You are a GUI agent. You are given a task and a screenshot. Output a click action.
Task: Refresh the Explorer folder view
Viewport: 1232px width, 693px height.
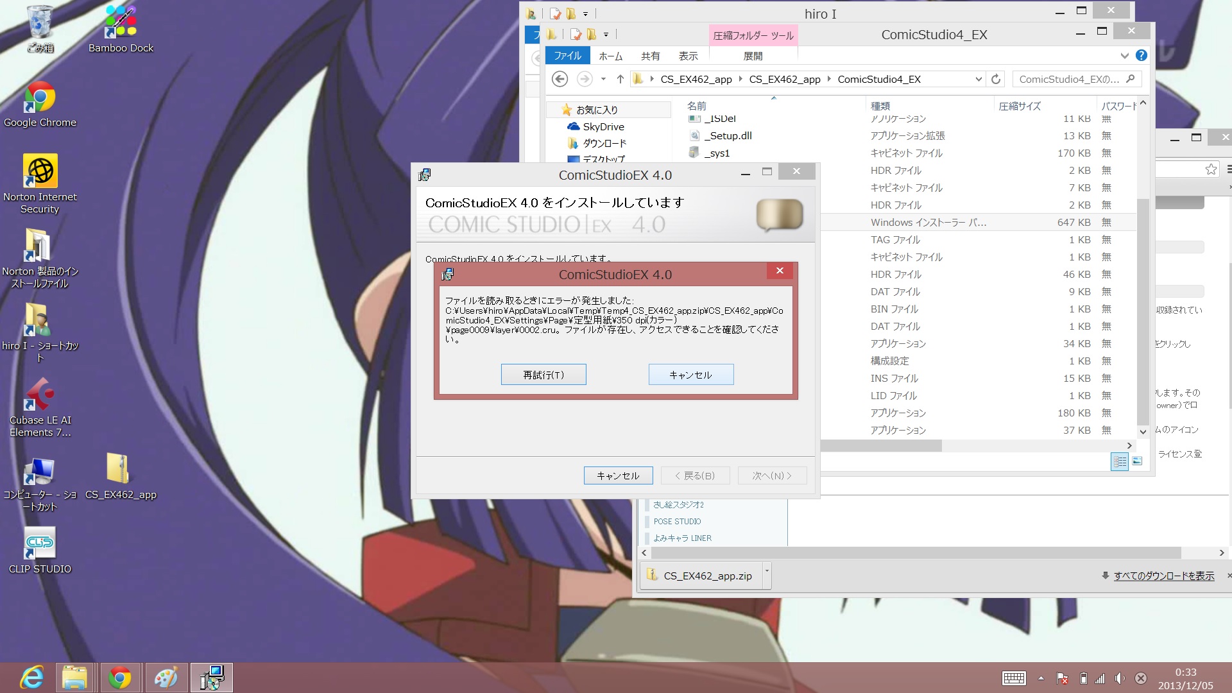996,79
